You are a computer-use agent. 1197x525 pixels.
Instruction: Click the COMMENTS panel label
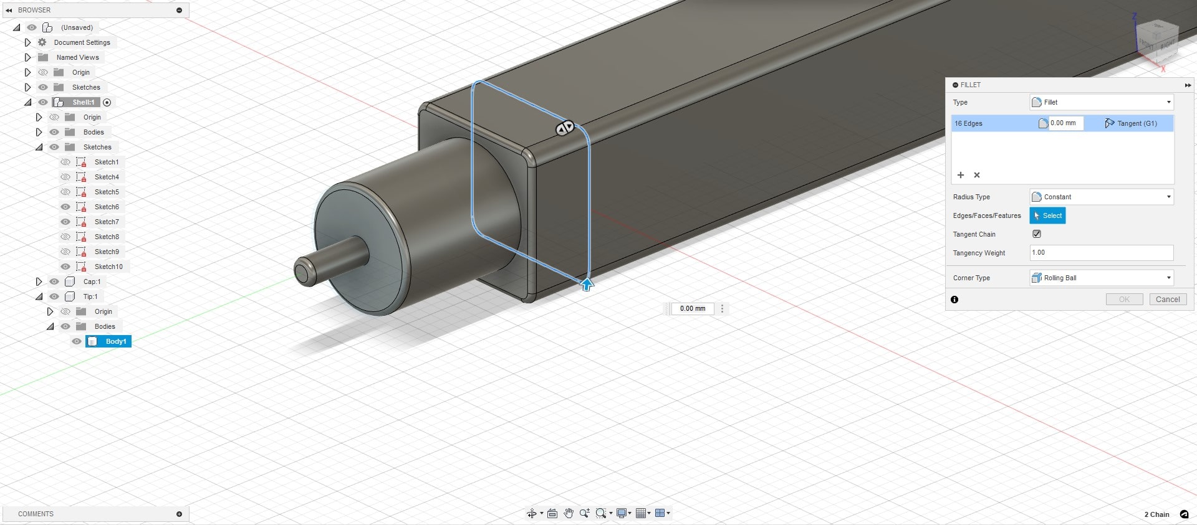pos(36,514)
